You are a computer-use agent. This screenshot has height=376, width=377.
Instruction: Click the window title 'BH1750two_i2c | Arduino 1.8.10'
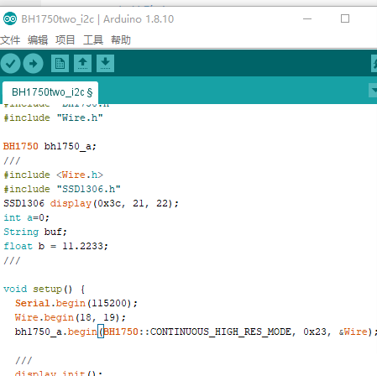pyautogui.click(x=97, y=19)
